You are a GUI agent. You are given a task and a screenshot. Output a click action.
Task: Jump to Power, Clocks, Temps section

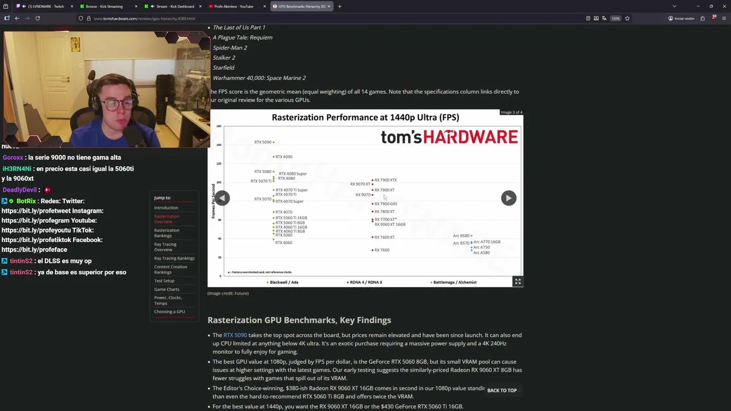168,300
